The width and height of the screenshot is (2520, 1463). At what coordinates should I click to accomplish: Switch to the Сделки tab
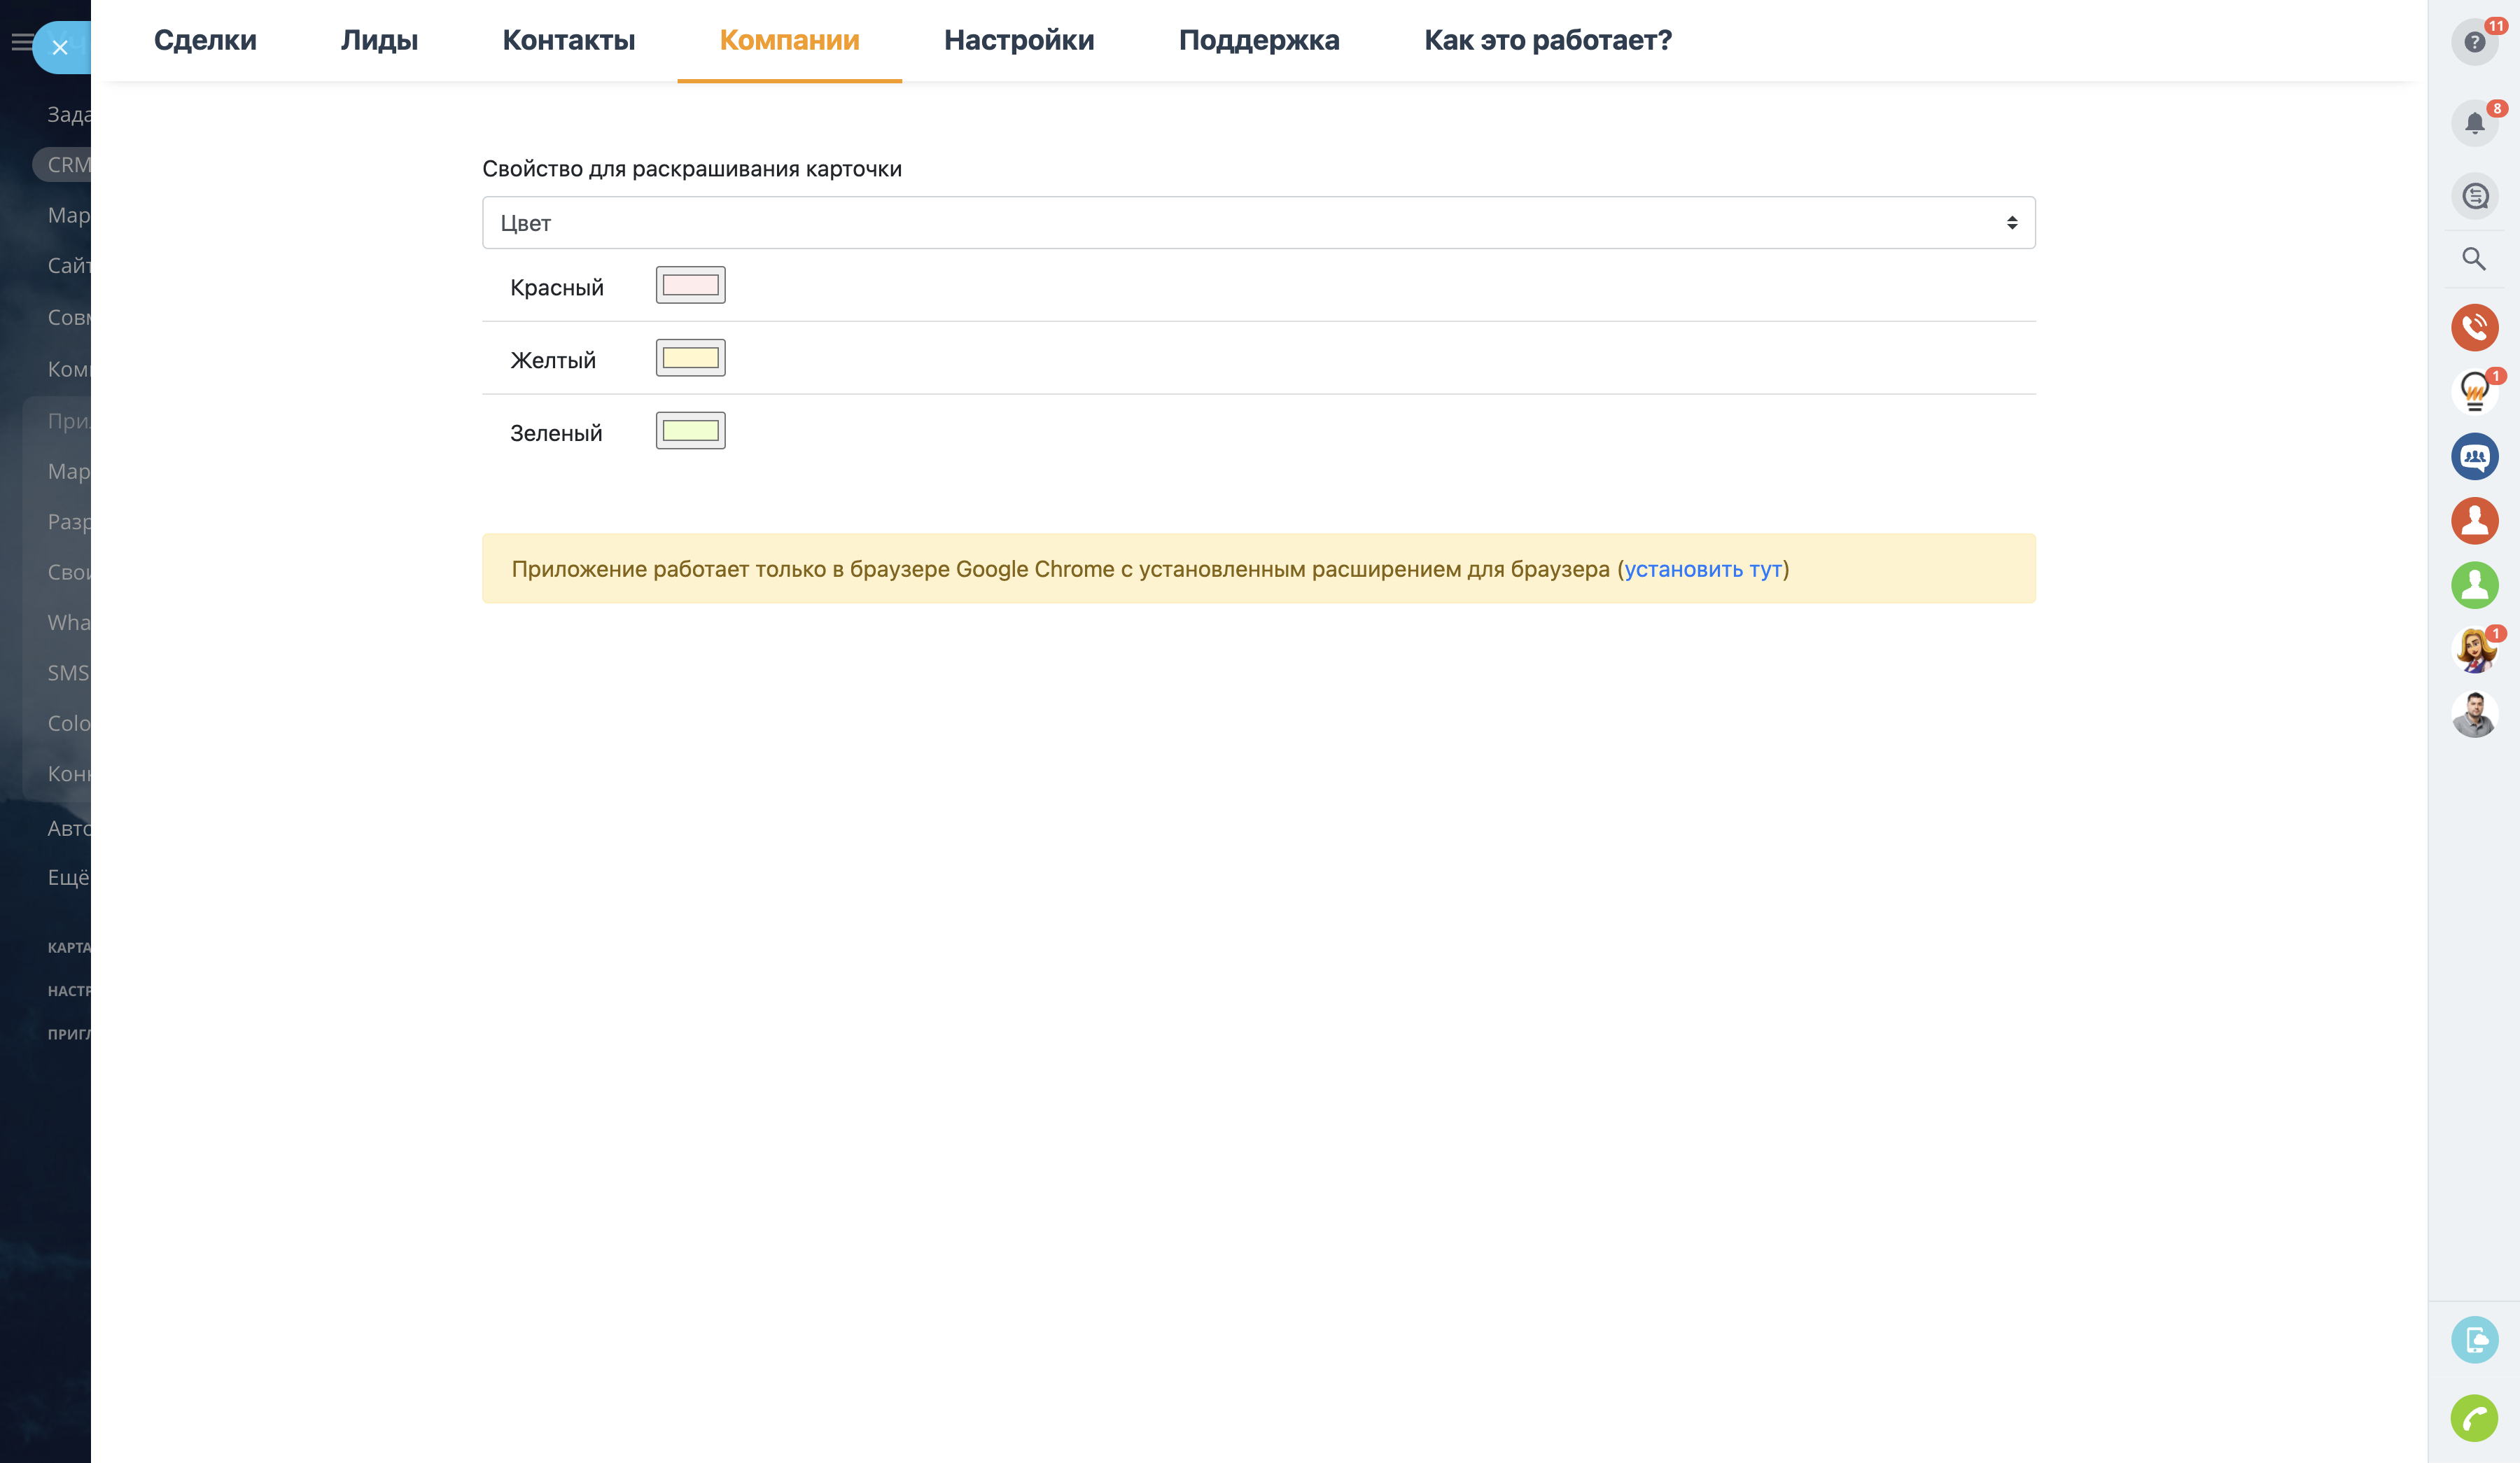205,40
